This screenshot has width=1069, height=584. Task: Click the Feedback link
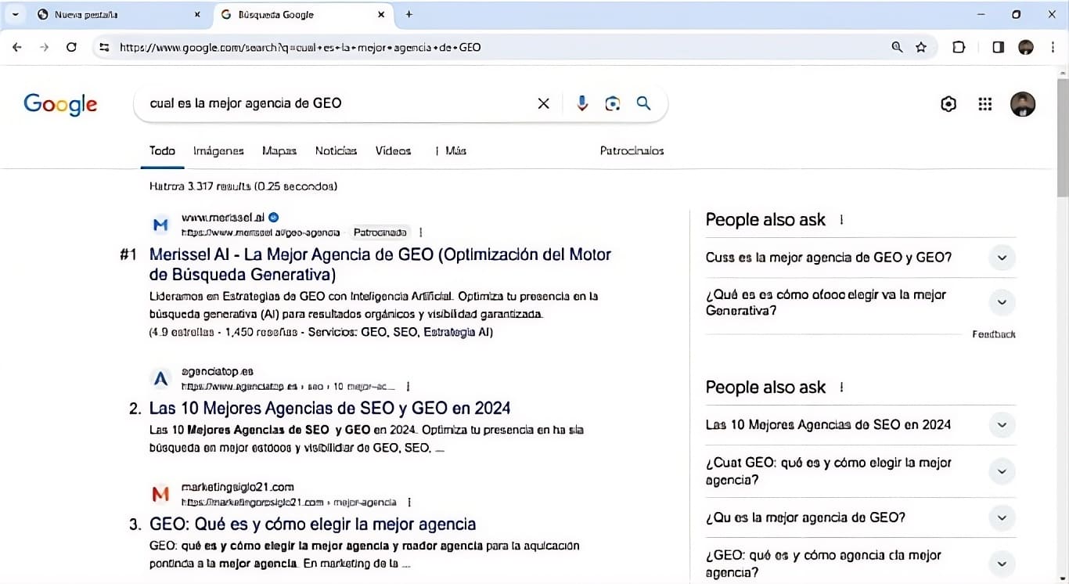[994, 334]
